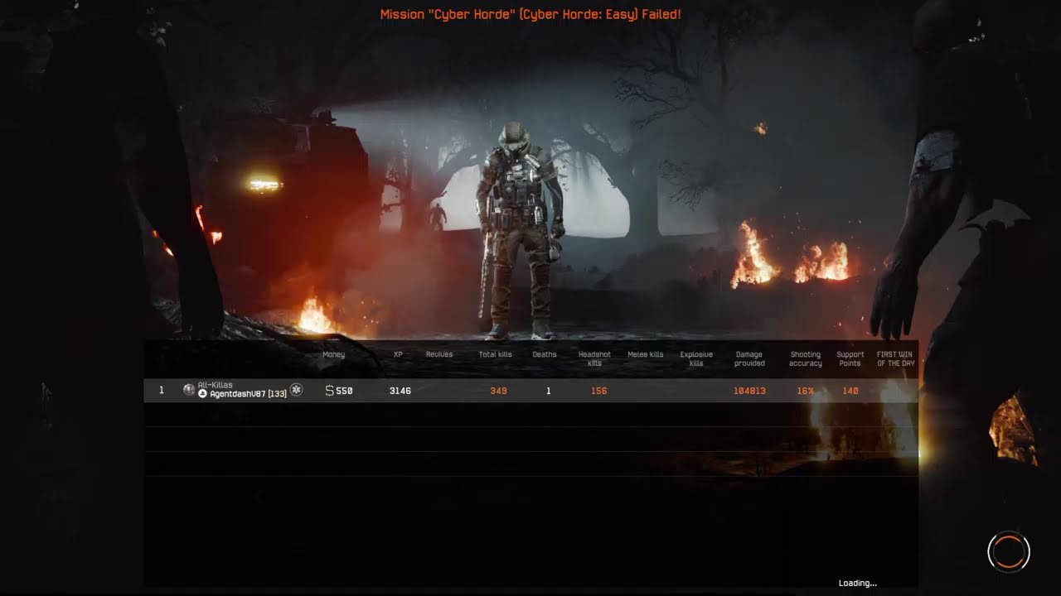Click the Deaths column header

(545, 354)
